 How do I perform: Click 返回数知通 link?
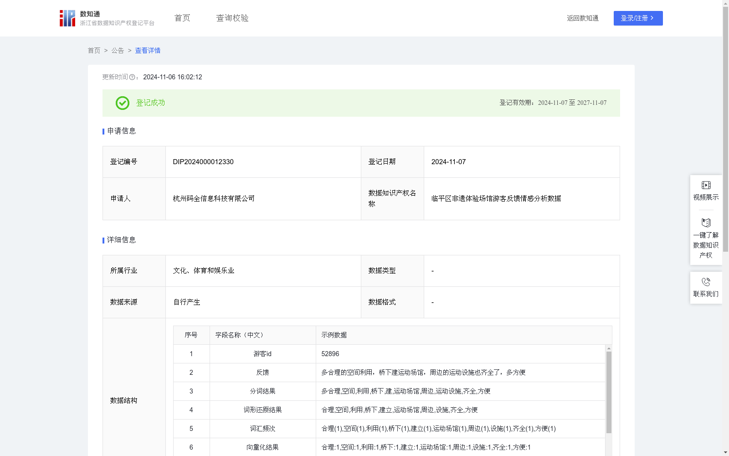coord(583,18)
